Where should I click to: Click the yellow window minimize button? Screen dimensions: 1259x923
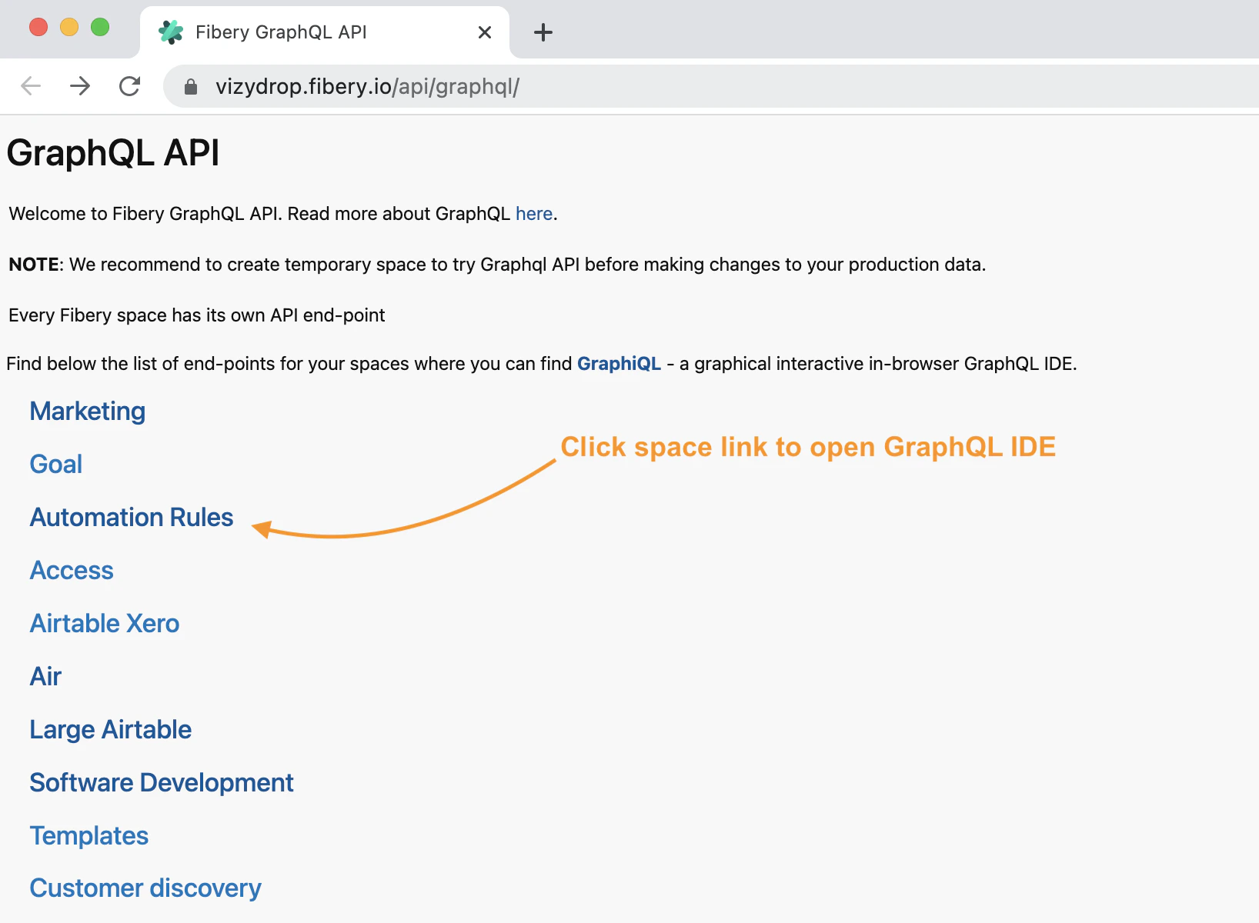69,27
